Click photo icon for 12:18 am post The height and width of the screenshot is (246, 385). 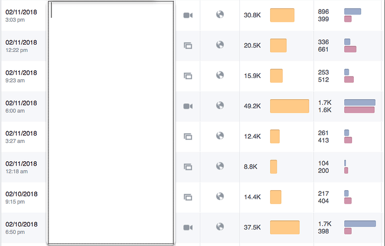[188, 167]
